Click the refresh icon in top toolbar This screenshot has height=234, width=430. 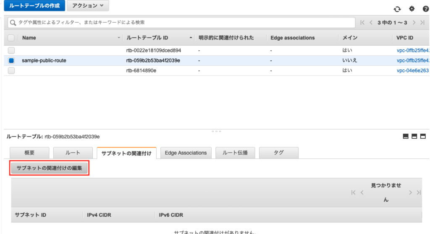[x=397, y=9]
